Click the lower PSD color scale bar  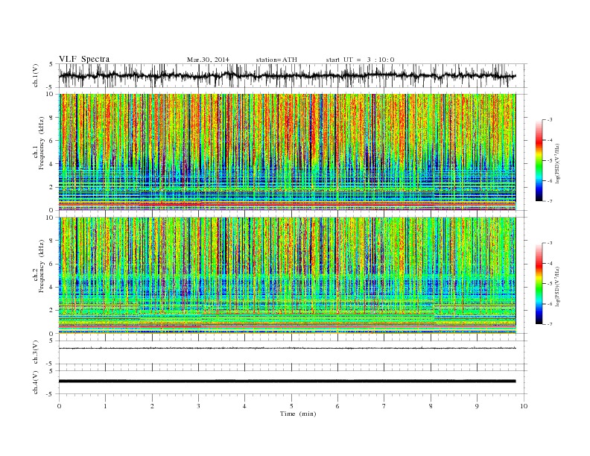click(x=539, y=283)
